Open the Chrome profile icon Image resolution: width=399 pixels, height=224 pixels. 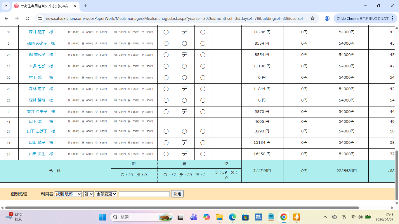[x=327, y=18]
